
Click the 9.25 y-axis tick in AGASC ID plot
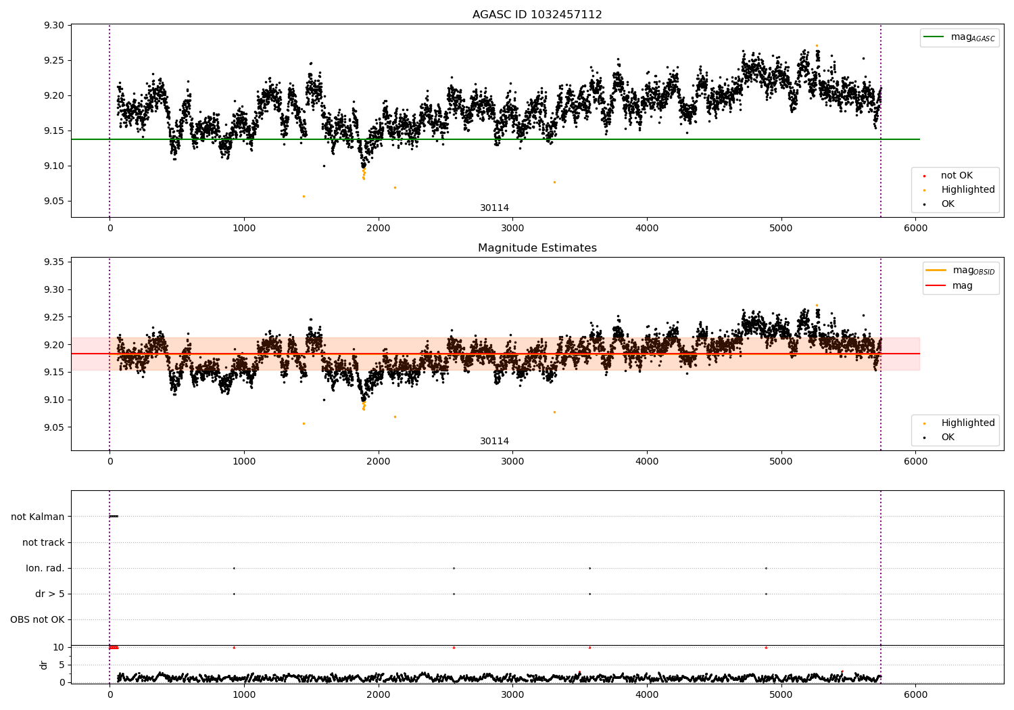click(53, 60)
